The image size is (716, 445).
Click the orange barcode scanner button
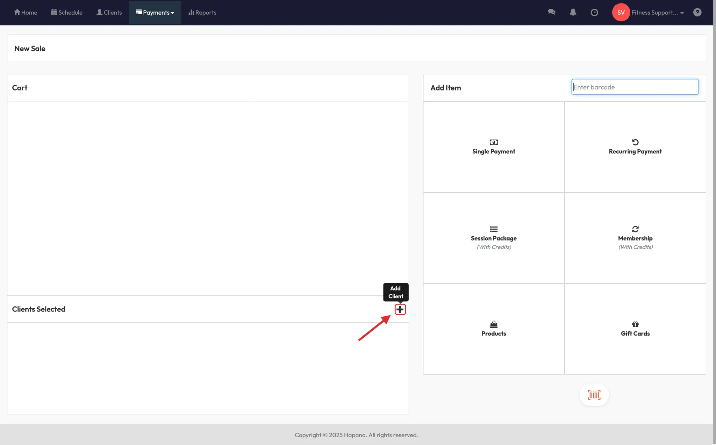594,395
